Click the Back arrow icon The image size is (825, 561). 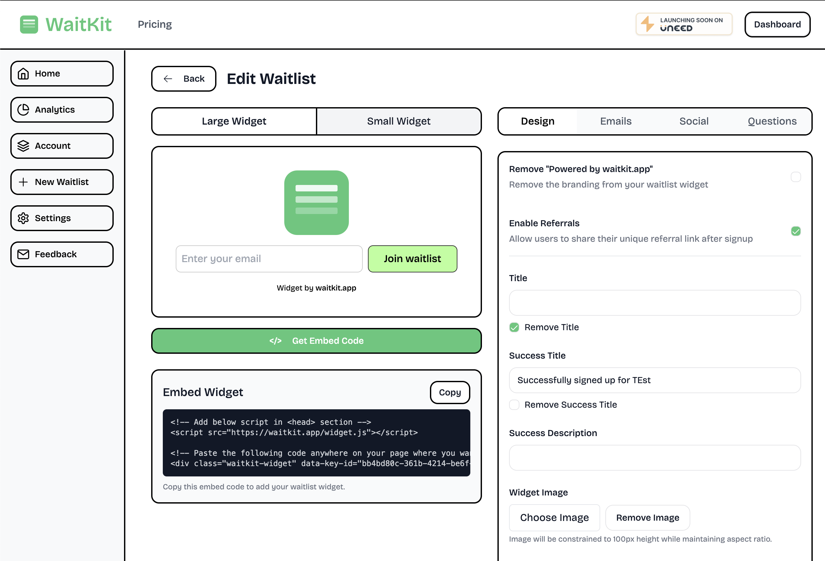[168, 79]
